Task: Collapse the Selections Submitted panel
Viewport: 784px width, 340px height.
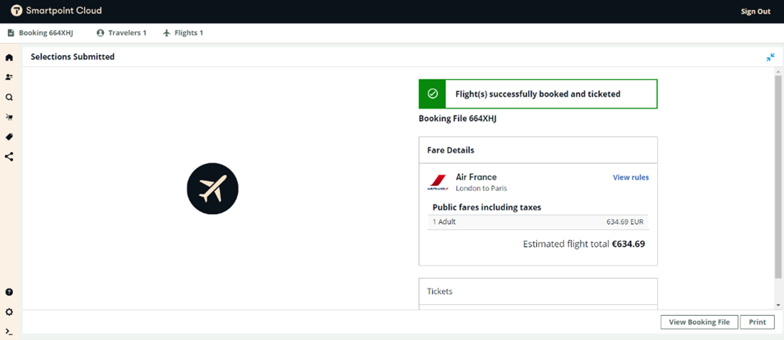Action: click(x=770, y=57)
